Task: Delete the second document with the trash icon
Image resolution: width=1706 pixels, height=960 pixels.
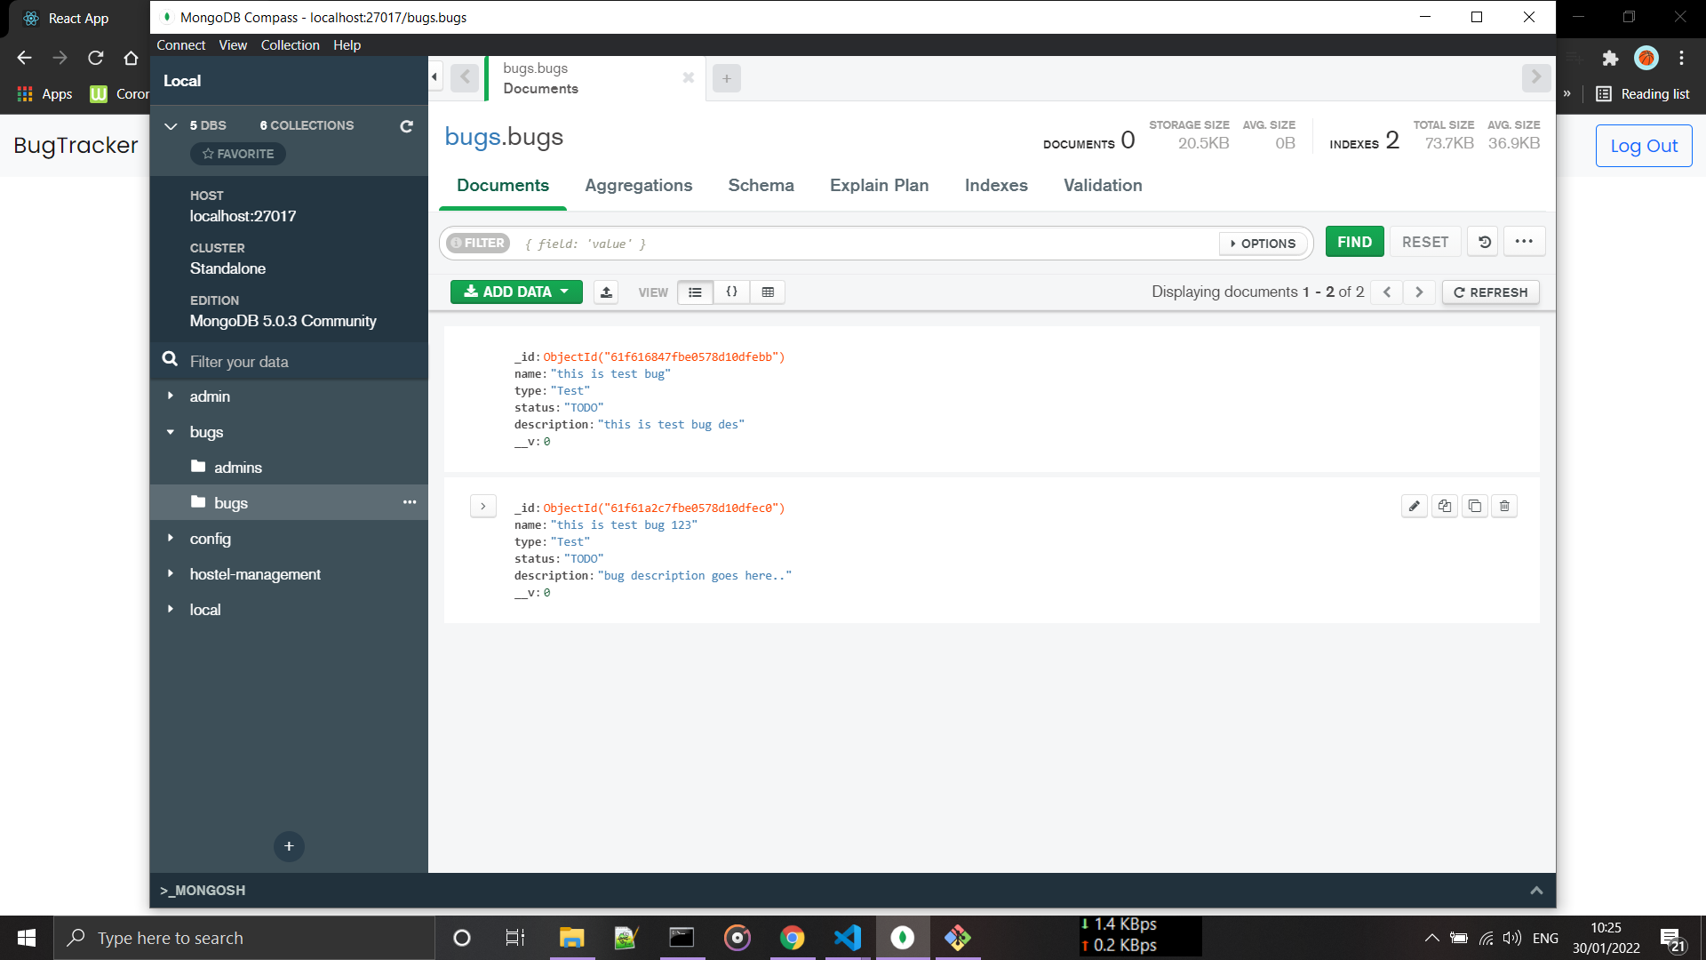Action: (x=1504, y=506)
